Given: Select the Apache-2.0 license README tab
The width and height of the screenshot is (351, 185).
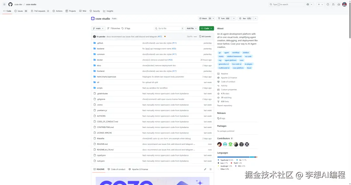Looking at the screenshot, I should pyautogui.click(x=138, y=169).
